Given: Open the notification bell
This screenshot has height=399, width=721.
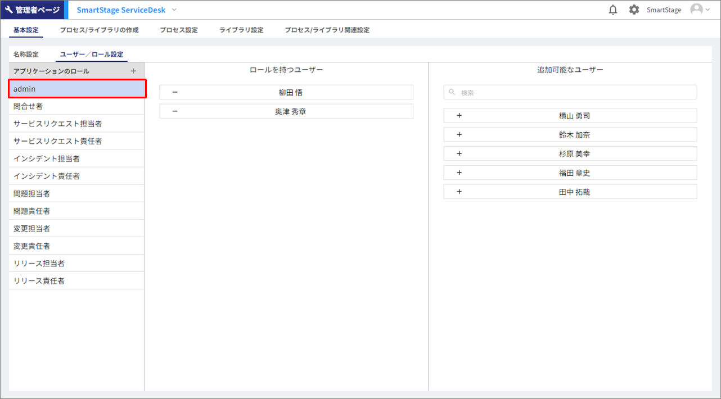Looking at the screenshot, I should (613, 10).
